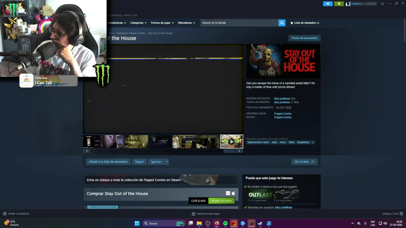Click the Holyfuuu profile avatar
406x228 pixels.
click(348, 4)
